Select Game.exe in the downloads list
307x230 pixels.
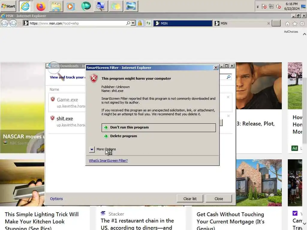[67, 100]
